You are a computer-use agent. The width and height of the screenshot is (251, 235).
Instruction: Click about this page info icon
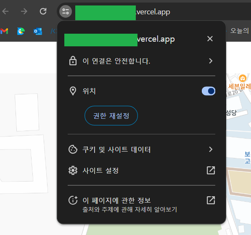73,200
